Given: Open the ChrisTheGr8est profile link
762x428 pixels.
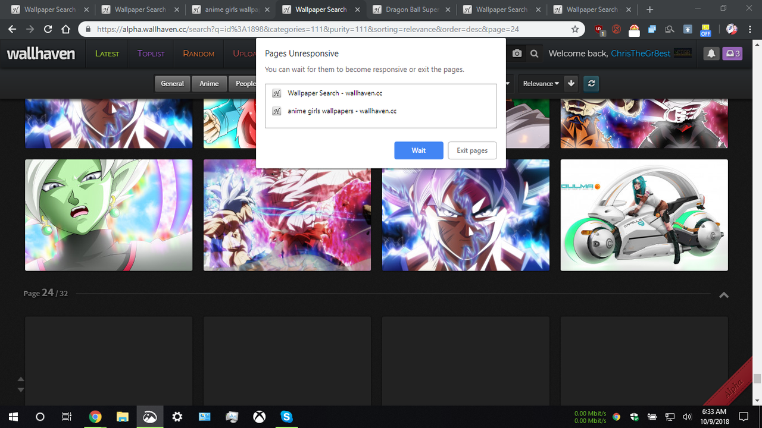Looking at the screenshot, I should [x=641, y=53].
